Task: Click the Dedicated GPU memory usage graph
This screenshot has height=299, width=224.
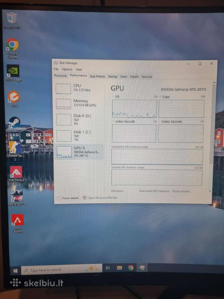Action: point(157,157)
